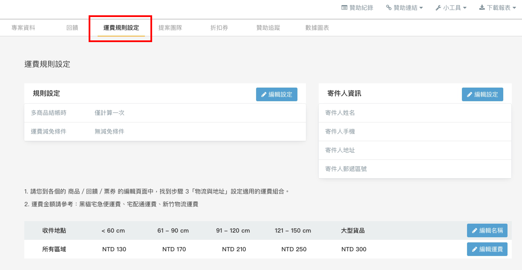Image resolution: width=522 pixels, height=270 pixels.
Task: Click the 91 – 120 cm column header
Action: tap(233, 230)
